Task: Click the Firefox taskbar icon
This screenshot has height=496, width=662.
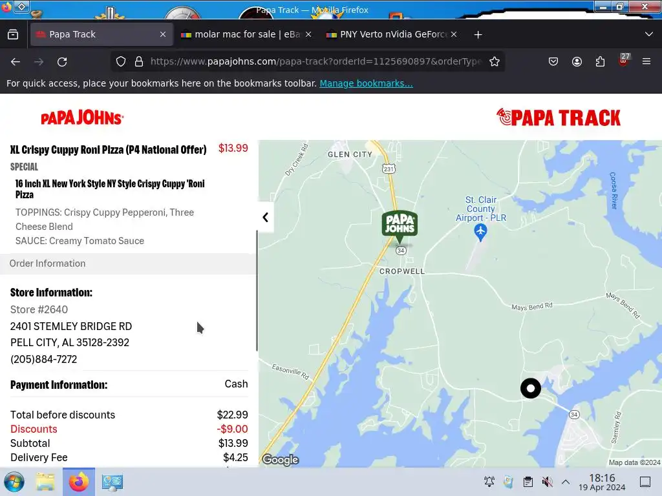Action: point(79,482)
